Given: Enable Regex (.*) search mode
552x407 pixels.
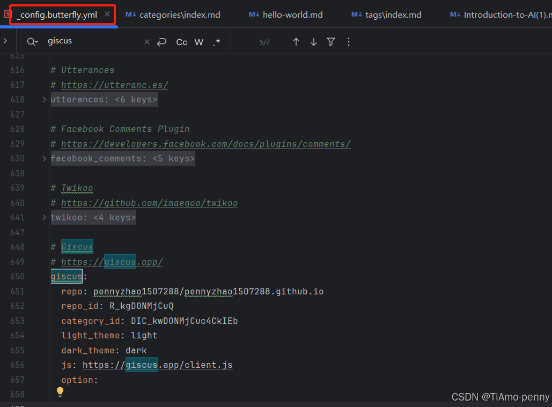Looking at the screenshot, I should click(x=216, y=42).
